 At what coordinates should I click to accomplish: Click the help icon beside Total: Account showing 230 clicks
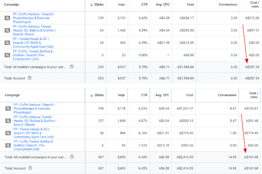click(30, 78)
